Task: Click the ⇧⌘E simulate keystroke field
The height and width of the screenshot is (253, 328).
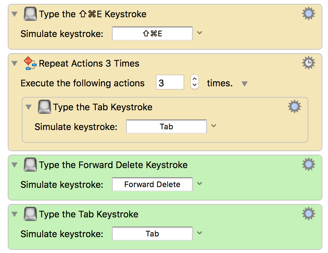Action: pos(152,33)
